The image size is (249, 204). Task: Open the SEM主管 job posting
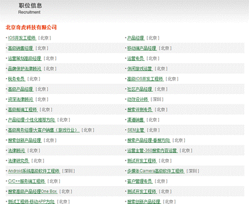pos(136,130)
